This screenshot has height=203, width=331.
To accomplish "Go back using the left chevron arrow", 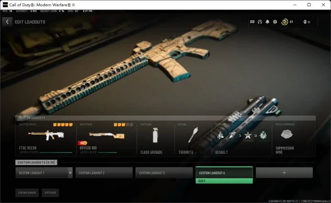I will click(x=7, y=21).
